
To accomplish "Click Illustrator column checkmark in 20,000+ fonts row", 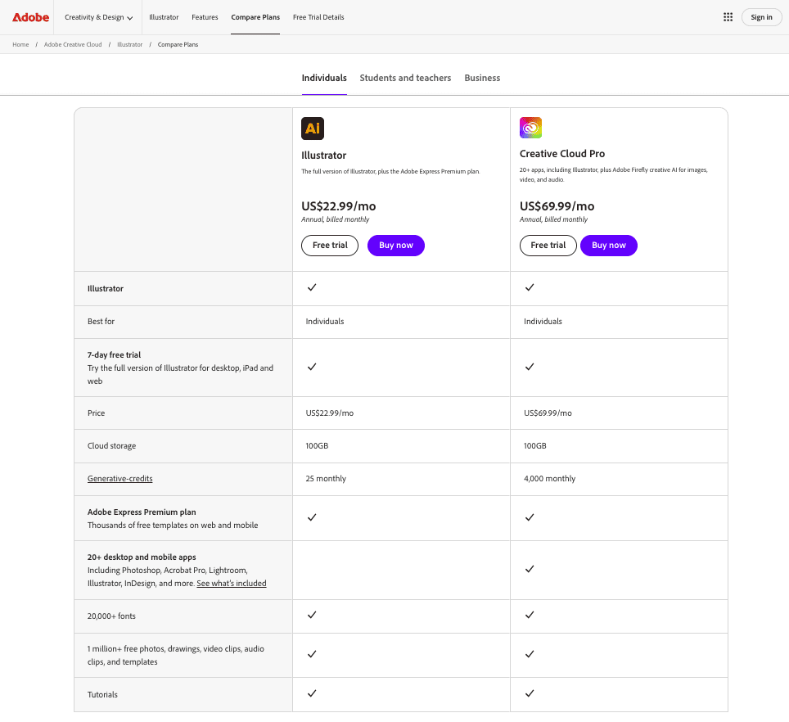I will (x=312, y=615).
